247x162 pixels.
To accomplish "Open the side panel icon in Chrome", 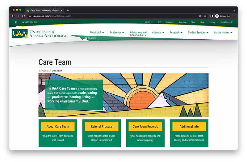I will [211, 16].
